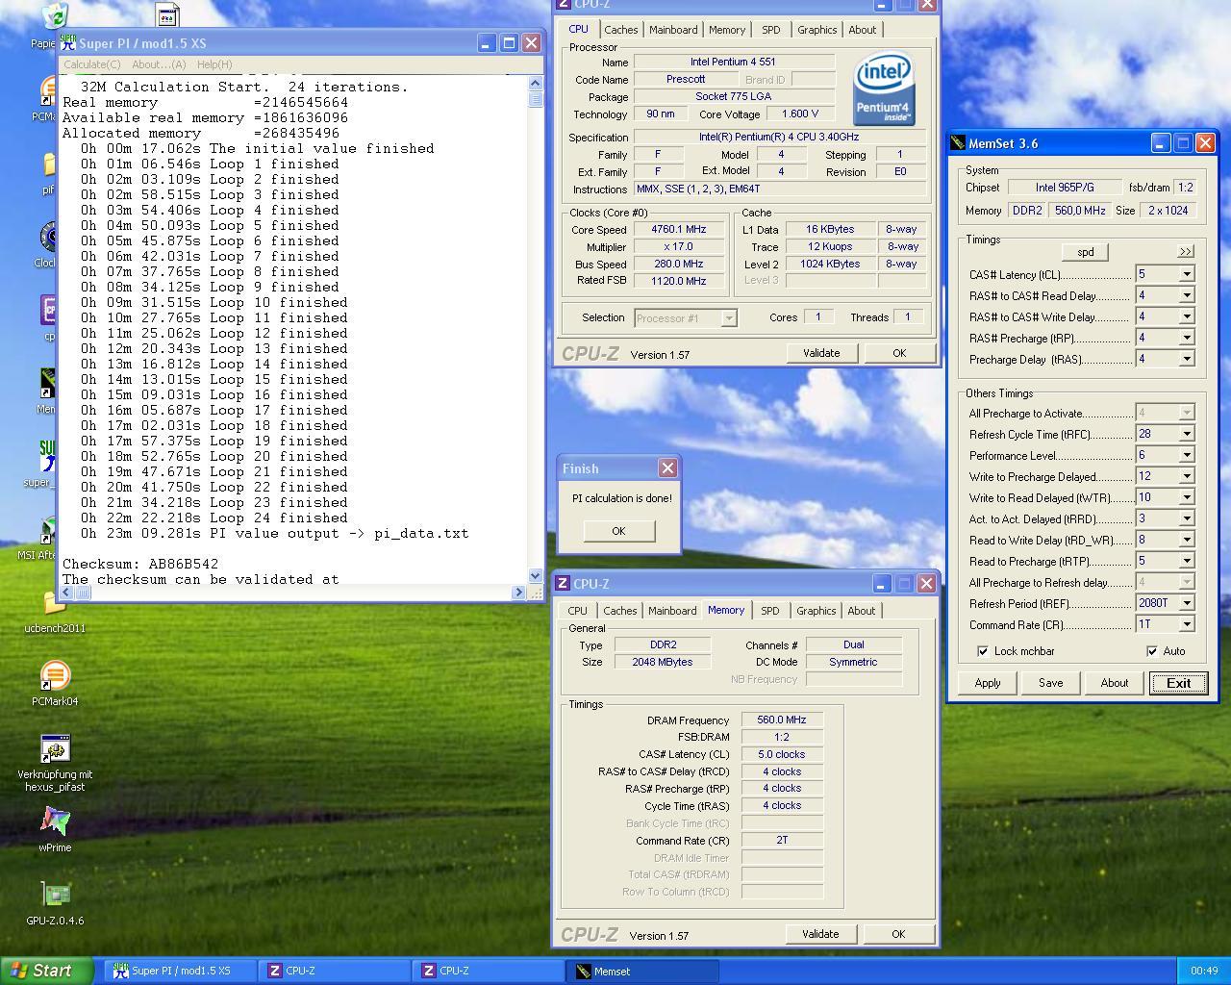Open the Write to Read Delayed (tWTR) dropdown
1231x985 pixels.
[x=1187, y=497]
